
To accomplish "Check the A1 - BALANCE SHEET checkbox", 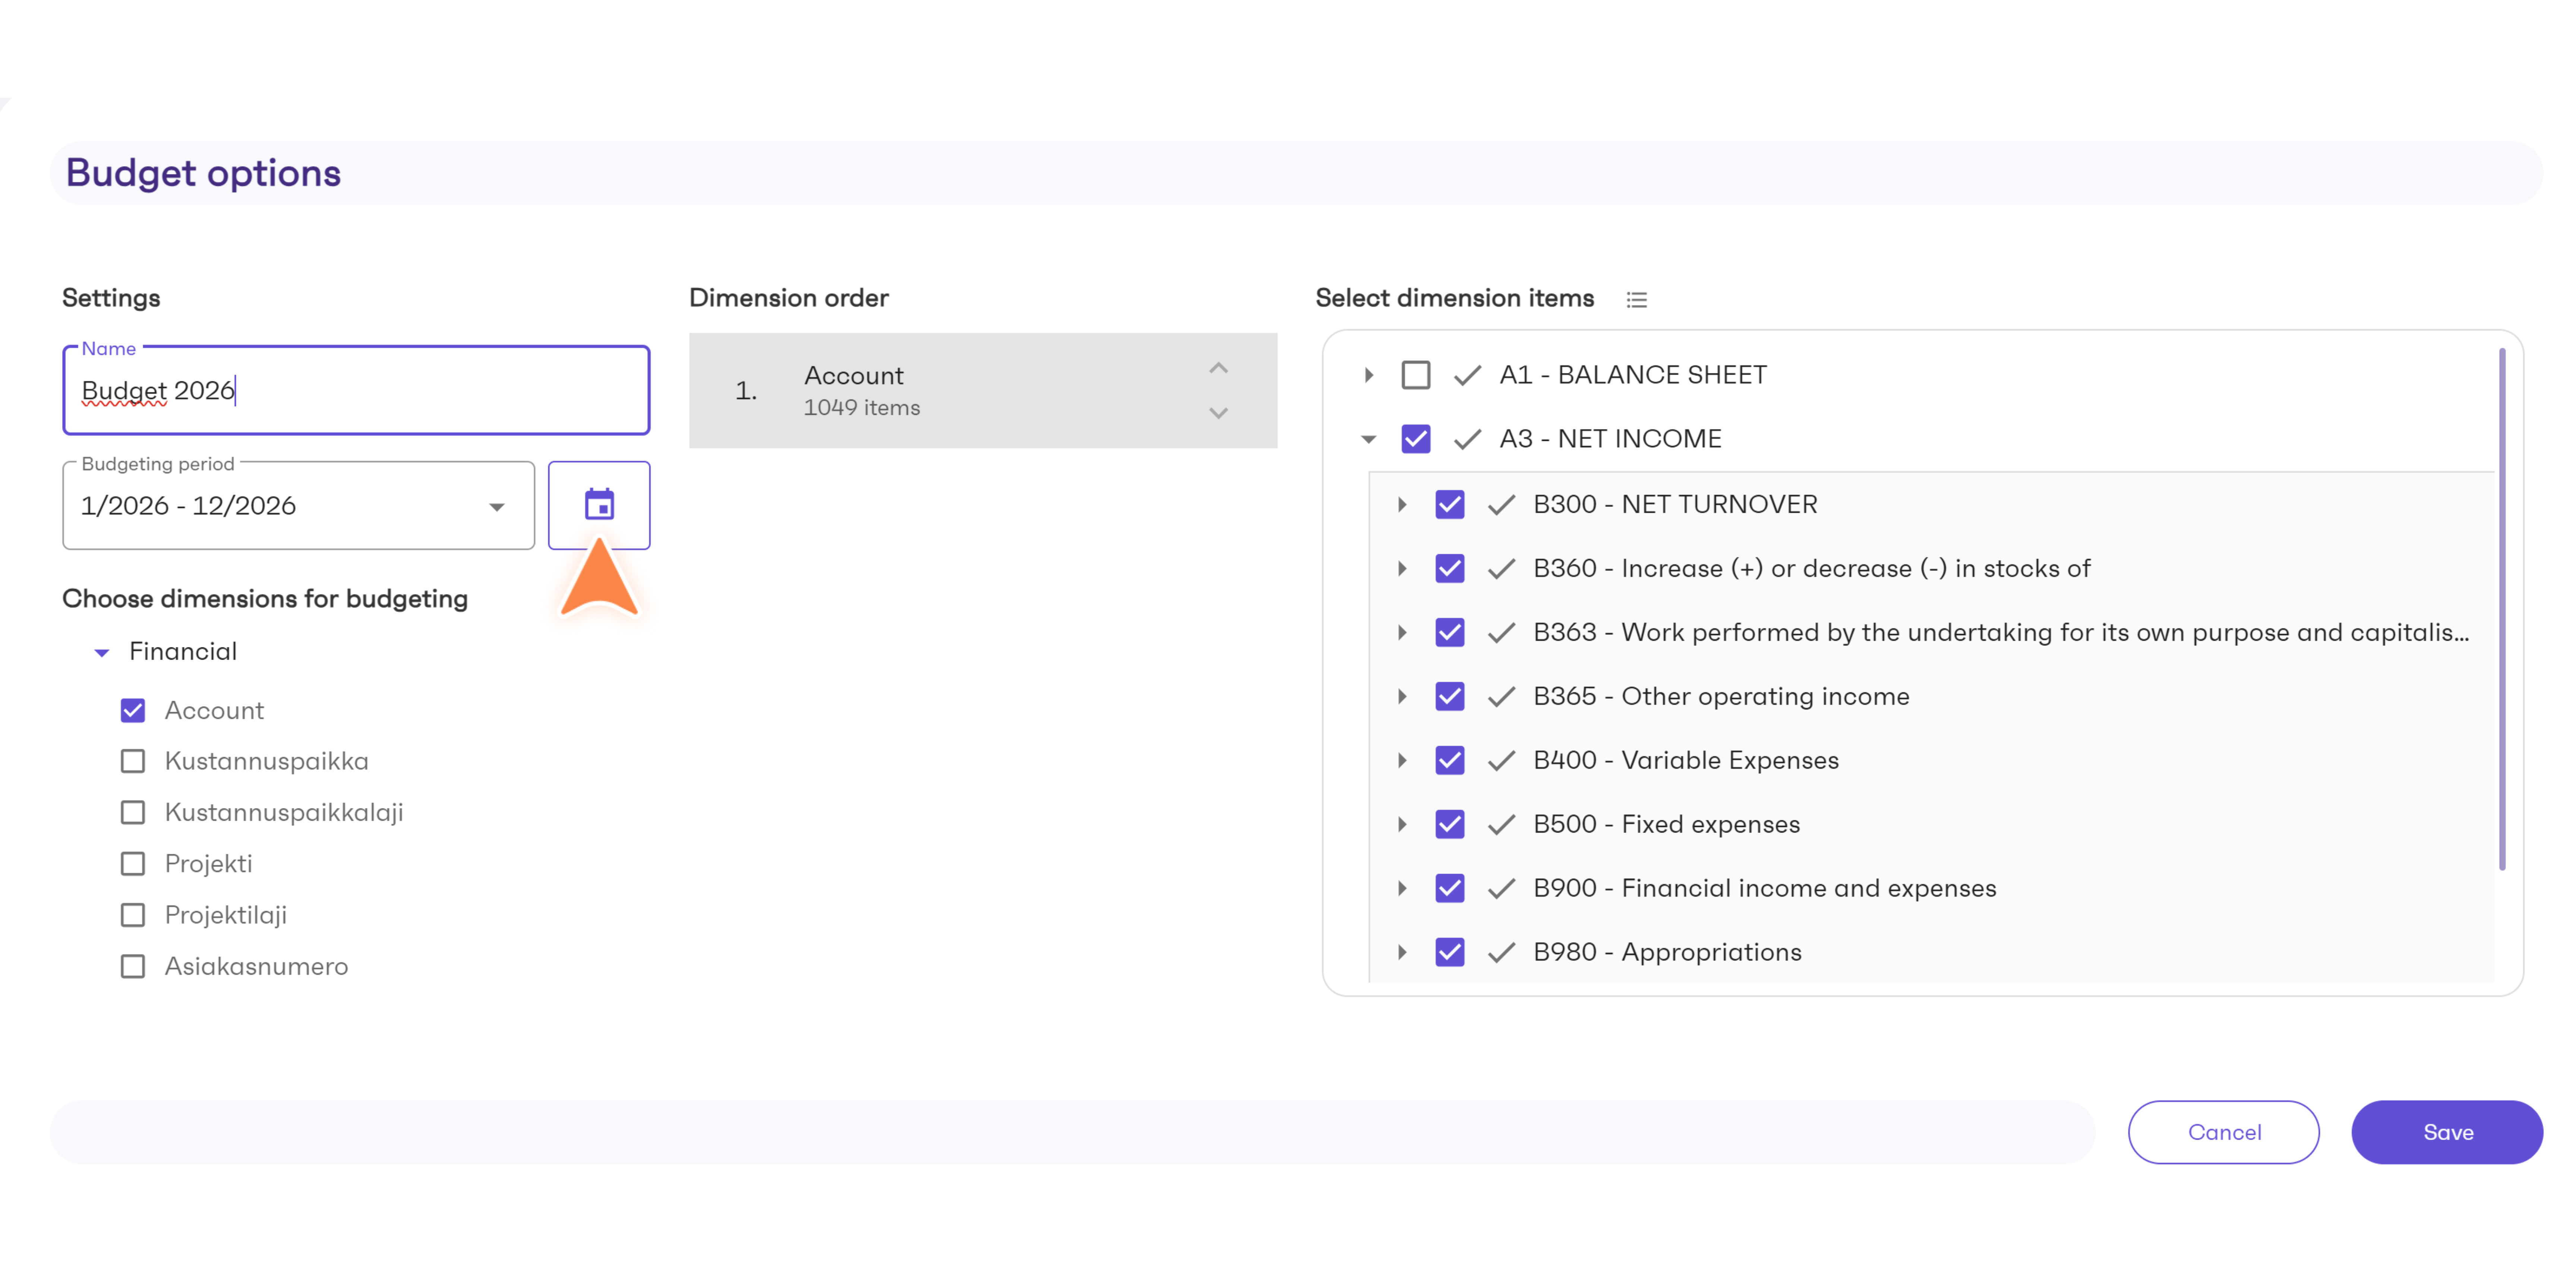I will point(1416,375).
